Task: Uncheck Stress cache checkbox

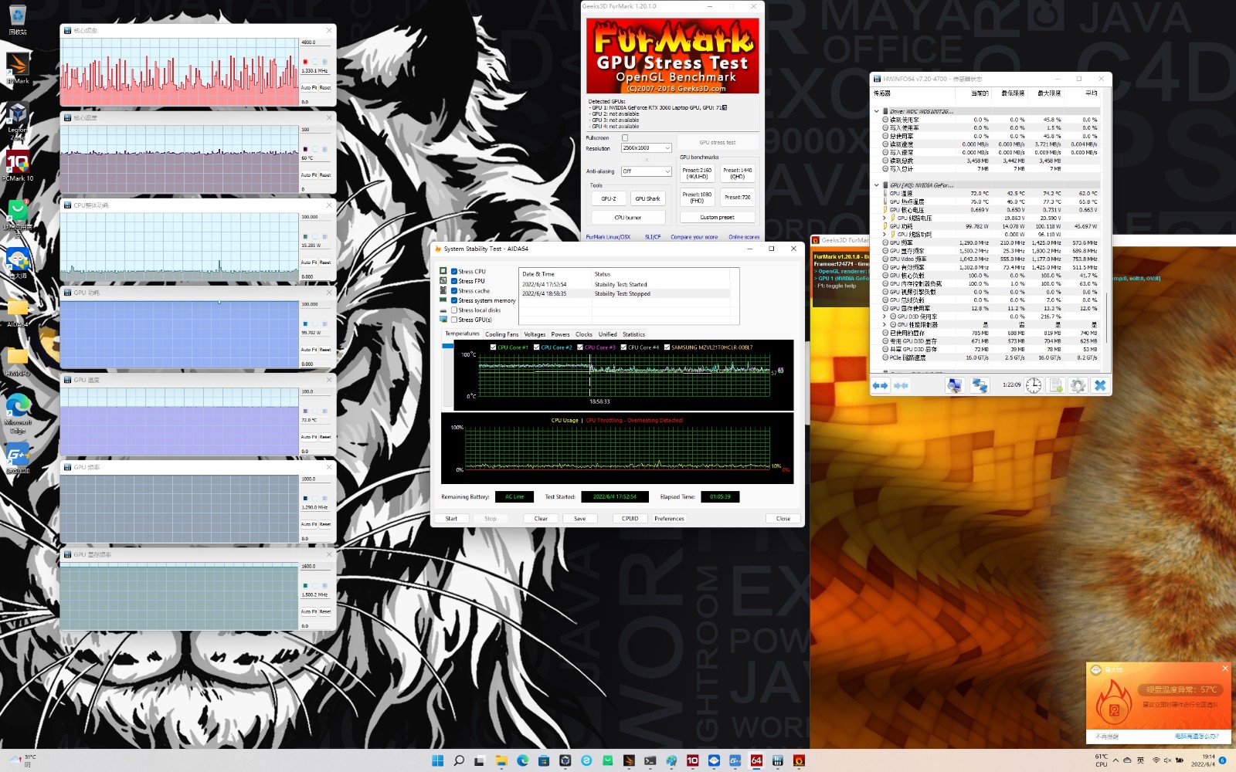Action: pyautogui.click(x=454, y=291)
